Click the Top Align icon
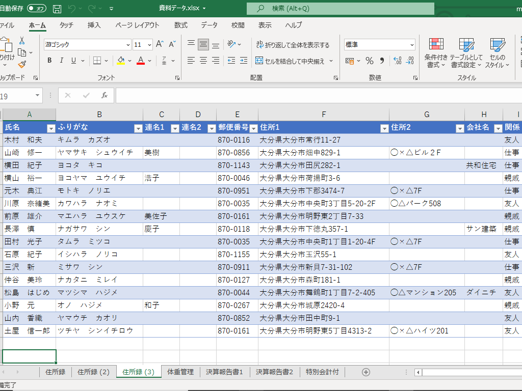 [x=191, y=44]
